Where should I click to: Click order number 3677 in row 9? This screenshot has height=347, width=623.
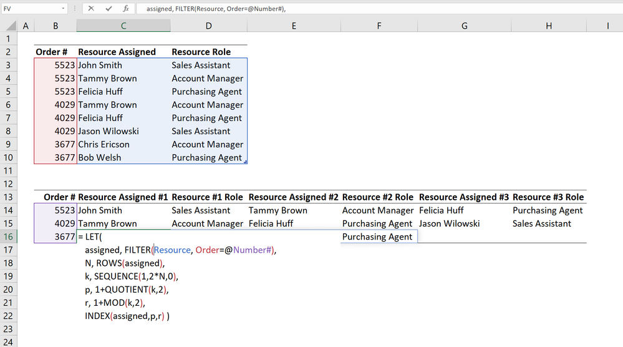pyautogui.click(x=65, y=144)
